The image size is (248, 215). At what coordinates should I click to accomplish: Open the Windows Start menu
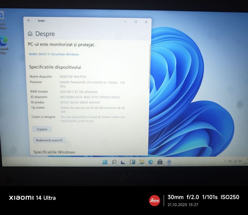click(x=105, y=162)
